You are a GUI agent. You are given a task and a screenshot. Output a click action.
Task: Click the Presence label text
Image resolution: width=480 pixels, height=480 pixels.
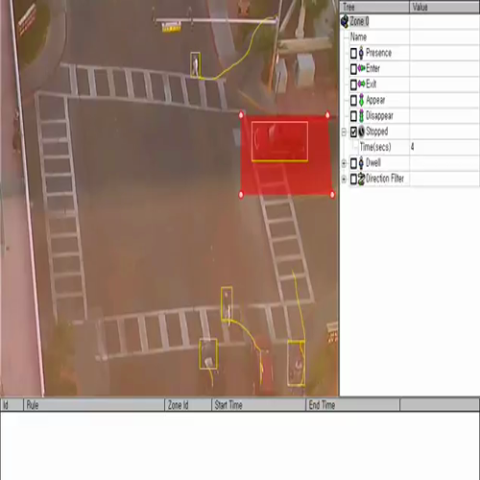378,53
